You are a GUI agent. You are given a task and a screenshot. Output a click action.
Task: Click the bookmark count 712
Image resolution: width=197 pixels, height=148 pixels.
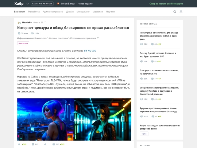pyautogui.click(x=36, y=144)
